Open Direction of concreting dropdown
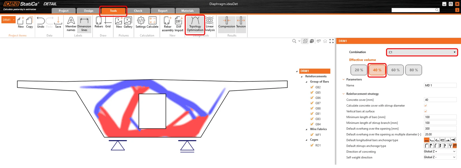This screenshot has width=461, height=168. [440, 152]
